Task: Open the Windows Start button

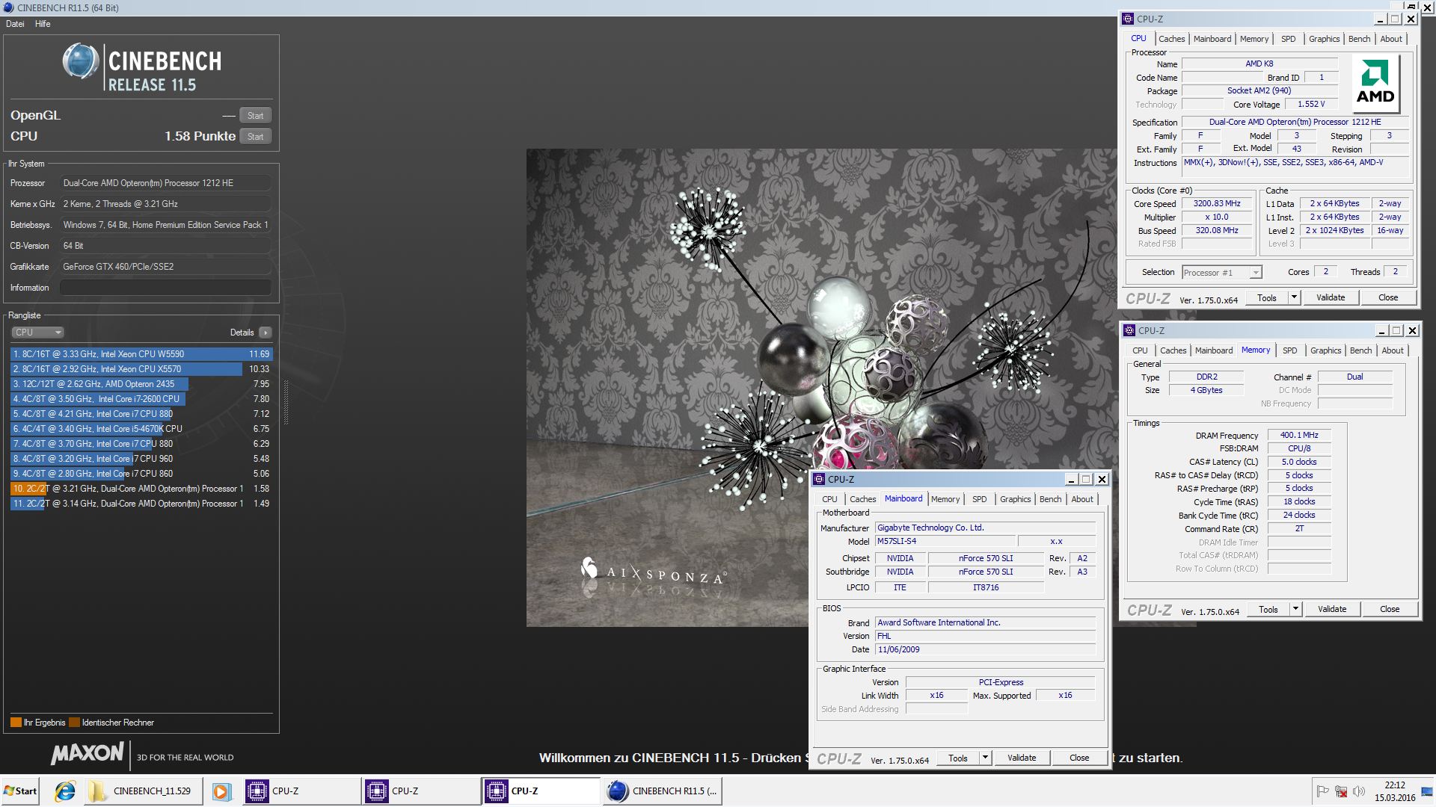Action: 20,791
